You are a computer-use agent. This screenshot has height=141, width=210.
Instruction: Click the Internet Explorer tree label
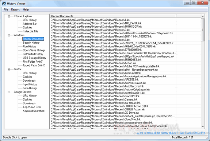[x=23, y=16]
